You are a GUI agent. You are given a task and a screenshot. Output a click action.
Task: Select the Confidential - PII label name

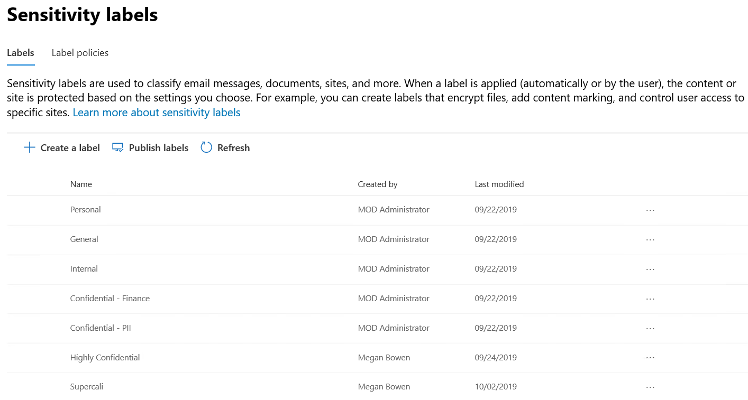101,328
